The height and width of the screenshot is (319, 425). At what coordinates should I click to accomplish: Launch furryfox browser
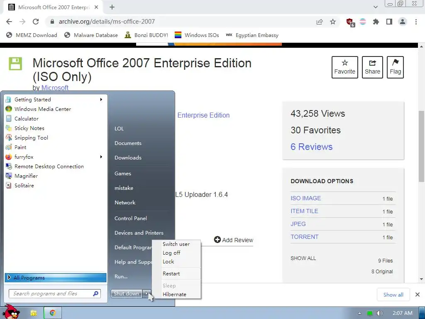tap(54, 157)
